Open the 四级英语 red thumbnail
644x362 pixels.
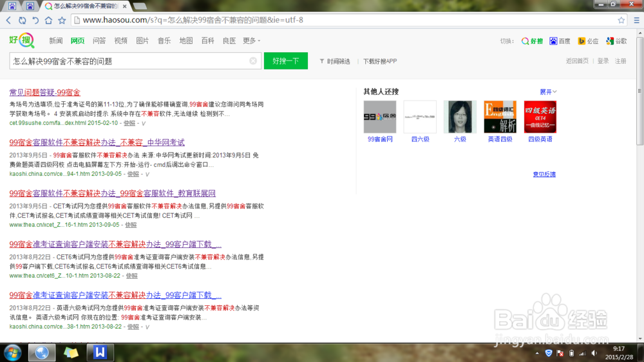[x=540, y=117]
